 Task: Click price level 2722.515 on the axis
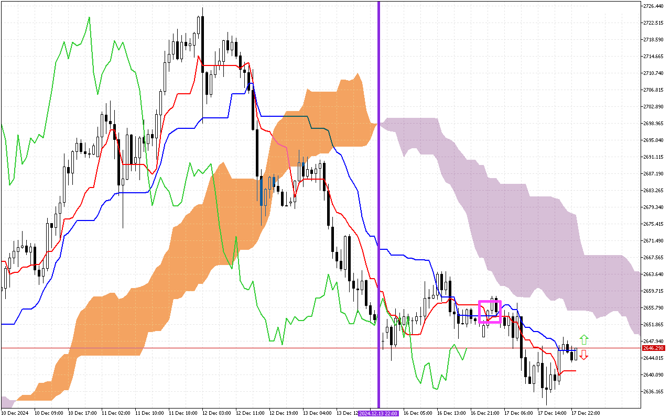pos(653,23)
